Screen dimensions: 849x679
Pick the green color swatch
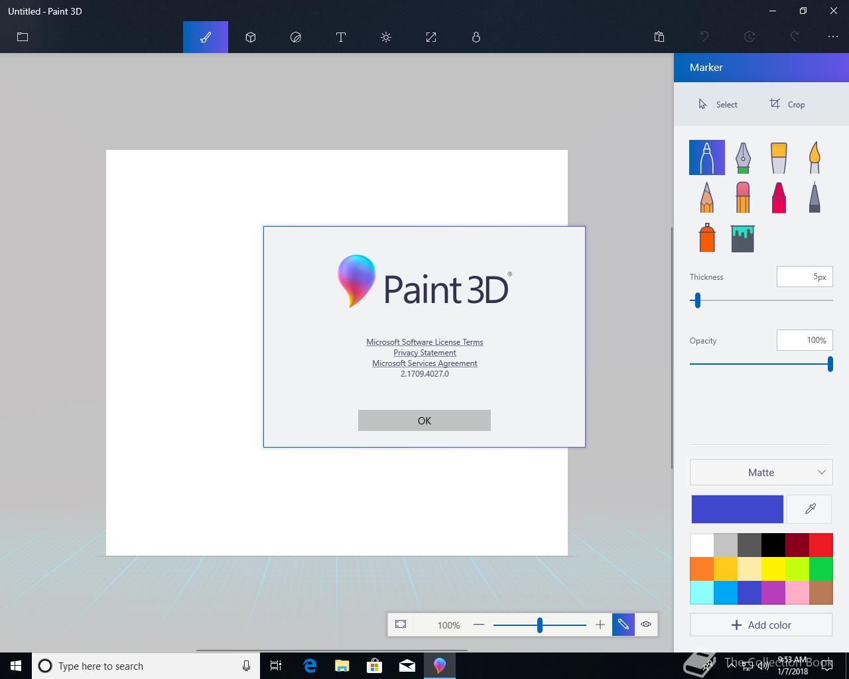pyautogui.click(x=821, y=569)
